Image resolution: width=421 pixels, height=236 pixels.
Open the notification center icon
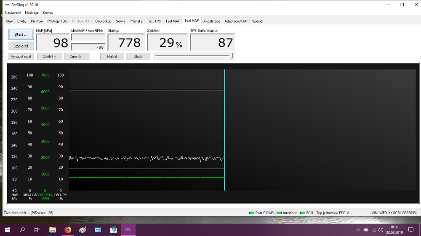point(411,230)
